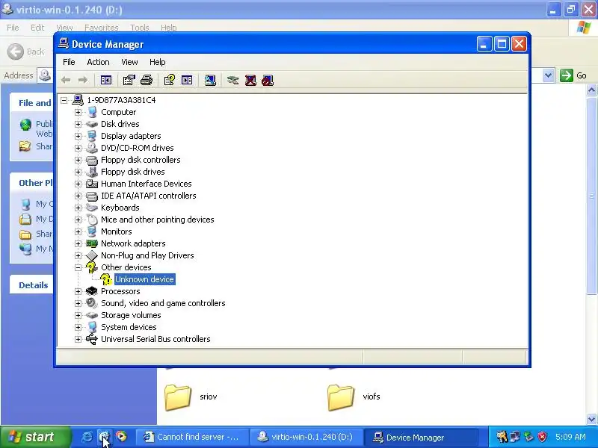The width and height of the screenshot is (598, 448).
Task: Click the Print toolbar icon
Action: click(x=147, y=80)
